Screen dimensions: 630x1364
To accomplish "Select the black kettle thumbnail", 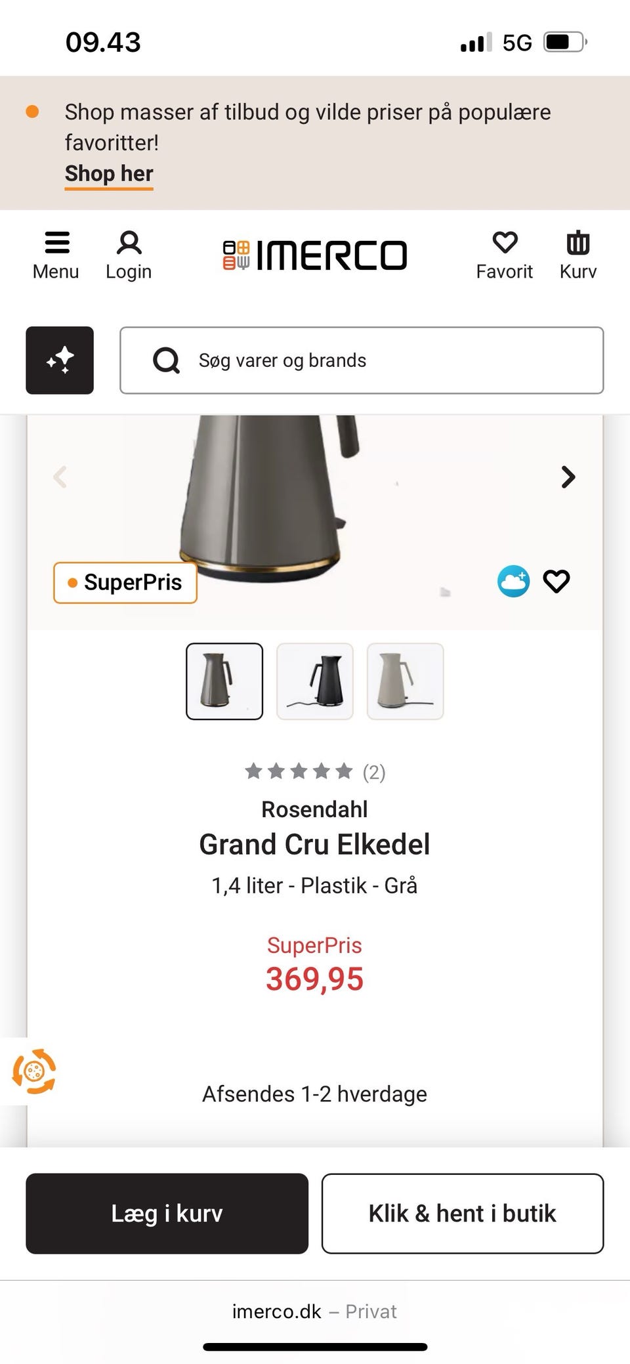I will coord(315,681).
